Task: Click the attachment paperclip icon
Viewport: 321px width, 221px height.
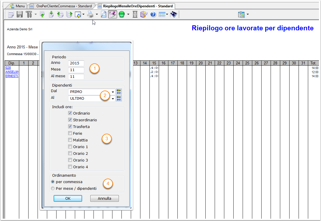Action: (241, 14)
